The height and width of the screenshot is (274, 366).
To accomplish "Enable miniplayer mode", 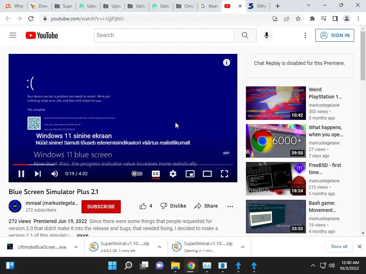I will [x=190, y=174].
